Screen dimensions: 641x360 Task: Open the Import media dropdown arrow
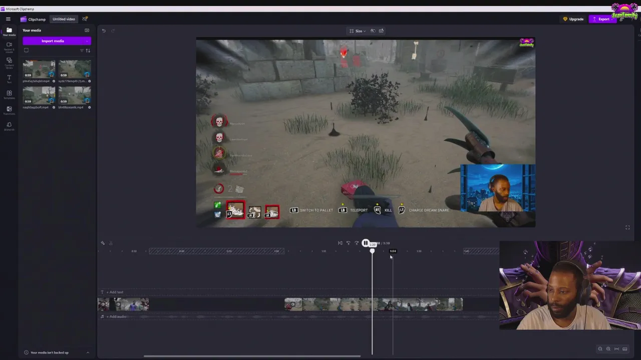(x=88, y=41)
